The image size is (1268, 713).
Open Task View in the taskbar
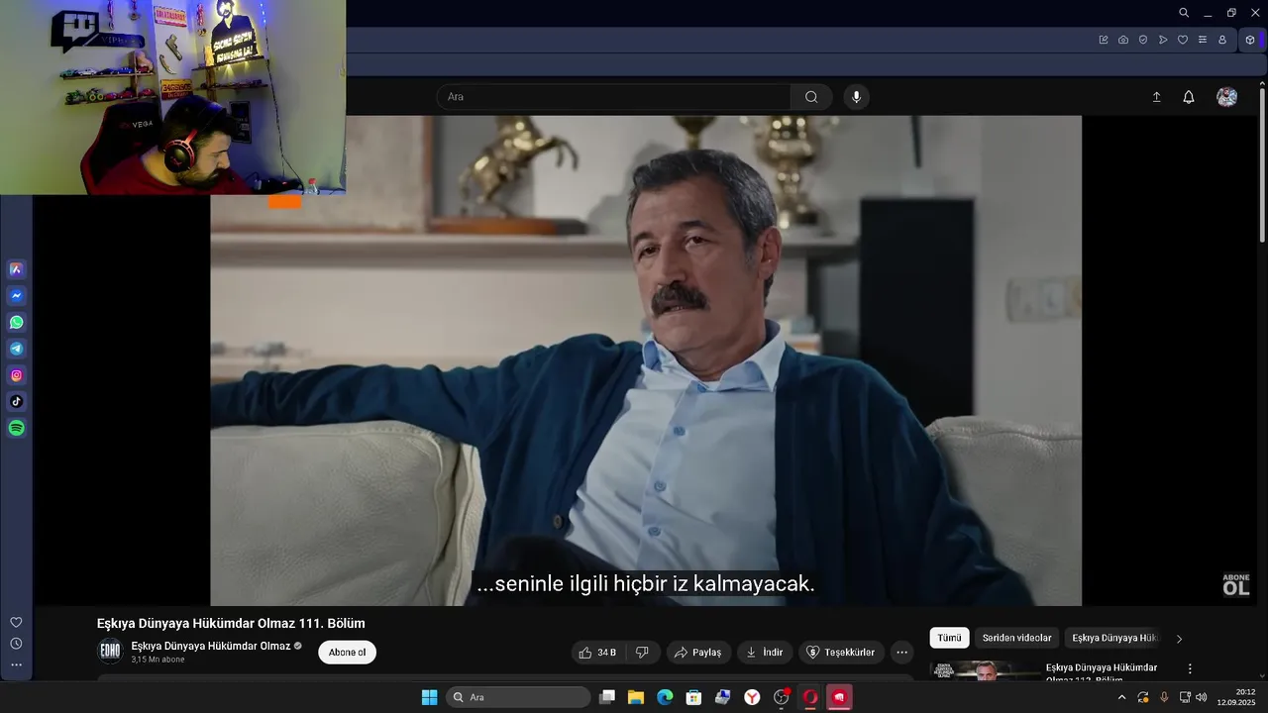pos(607,697)
